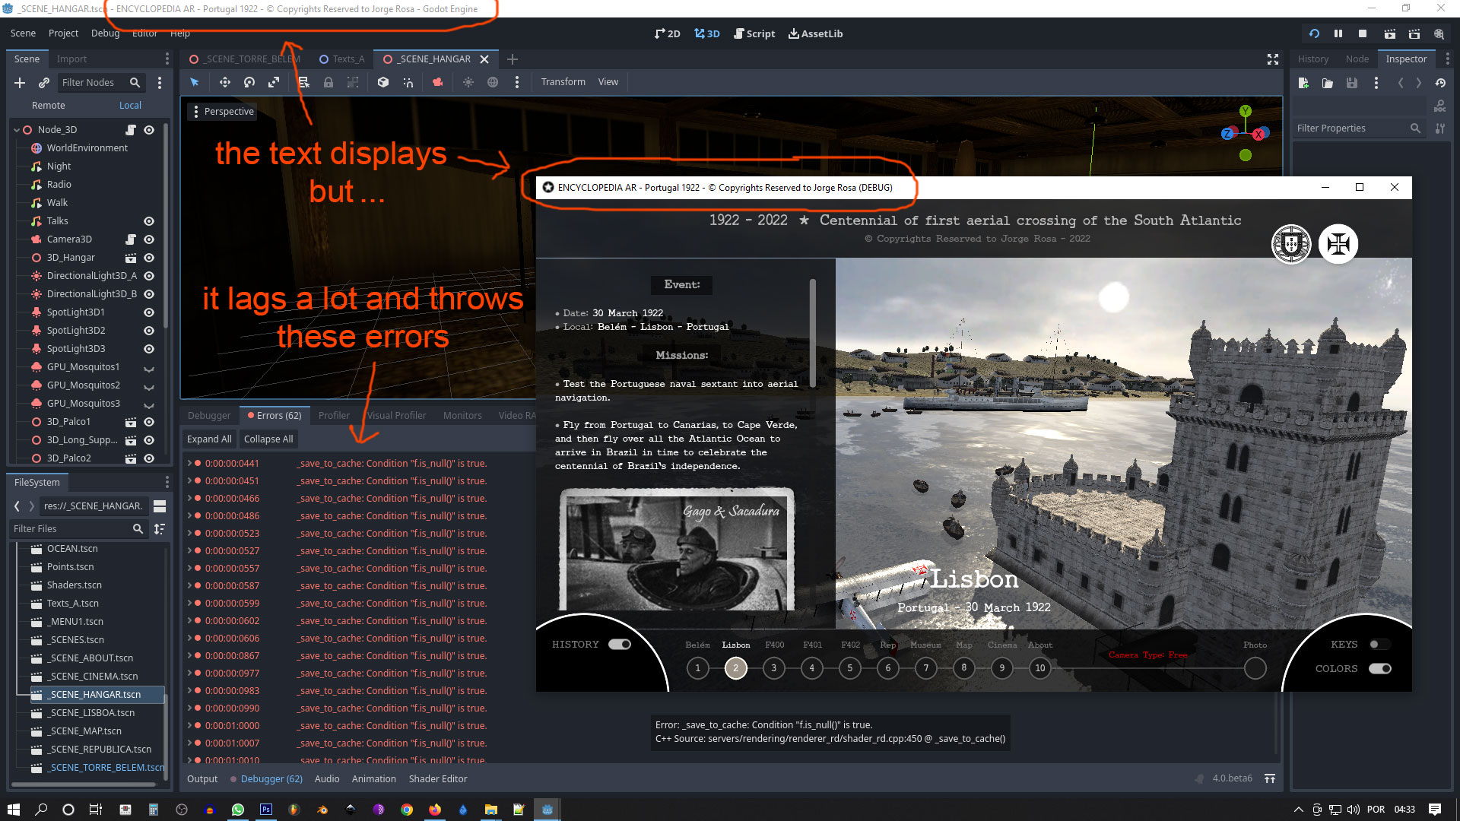Activate the Rotate tool
Viewport: 1460px width, 821px height.
point(249,82)
